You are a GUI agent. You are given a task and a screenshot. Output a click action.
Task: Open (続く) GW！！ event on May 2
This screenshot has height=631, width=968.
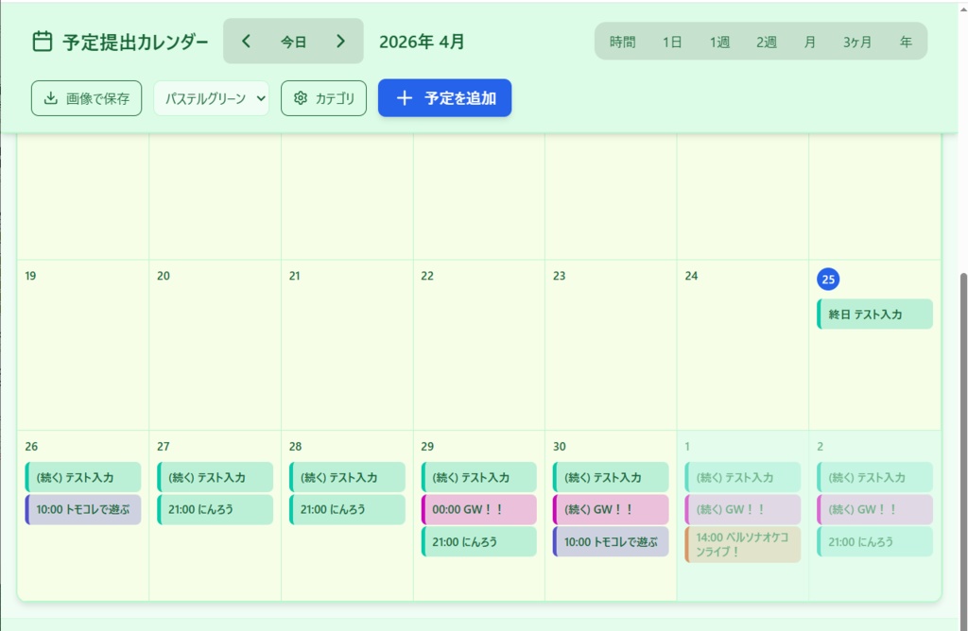874,509
